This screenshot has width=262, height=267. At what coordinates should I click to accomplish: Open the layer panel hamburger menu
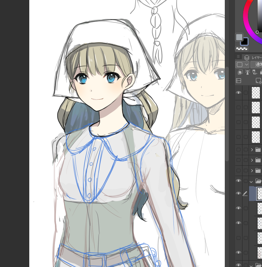[238, 57]
